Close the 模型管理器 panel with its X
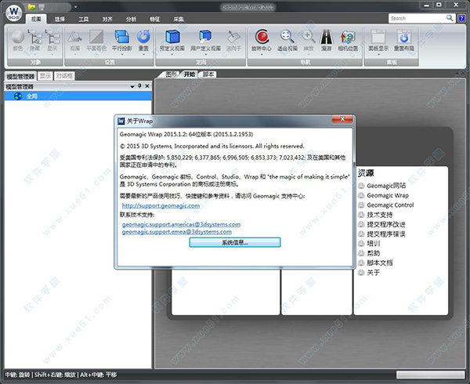The height and width of the screenshot is (384, 470). coord(147,86)
